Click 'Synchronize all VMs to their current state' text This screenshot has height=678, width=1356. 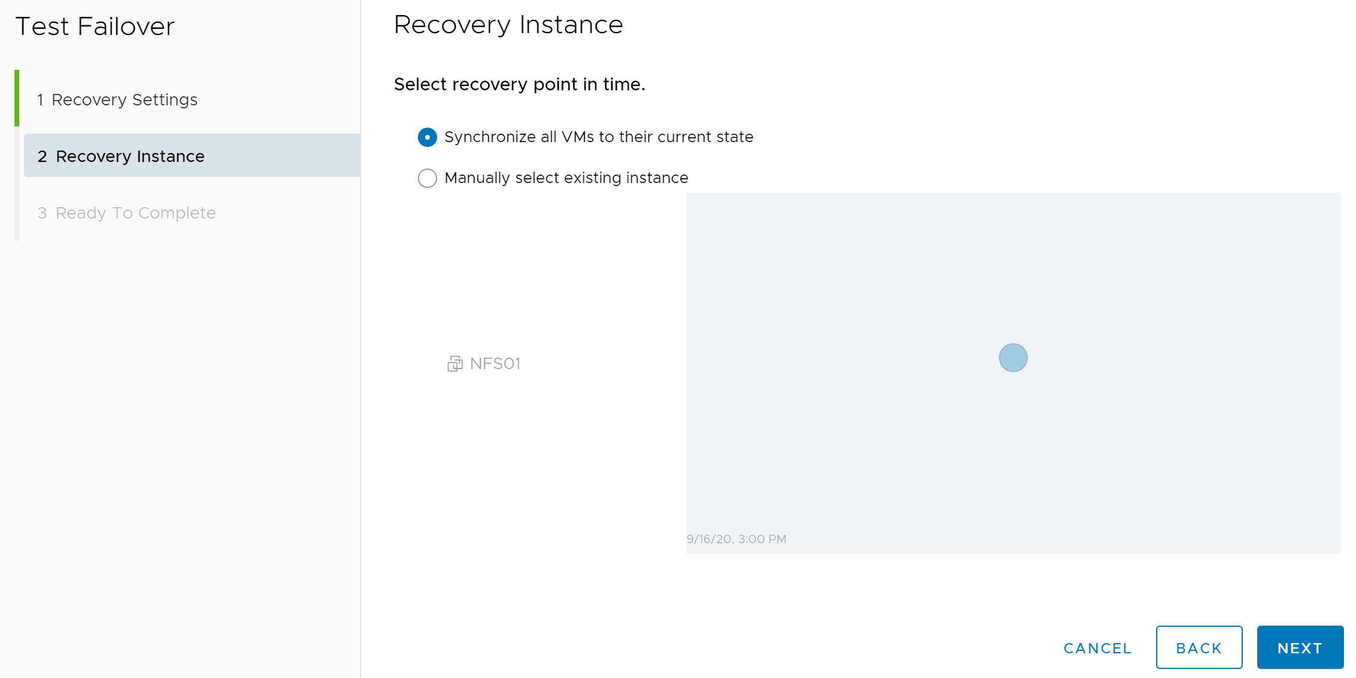coord(599,137)
